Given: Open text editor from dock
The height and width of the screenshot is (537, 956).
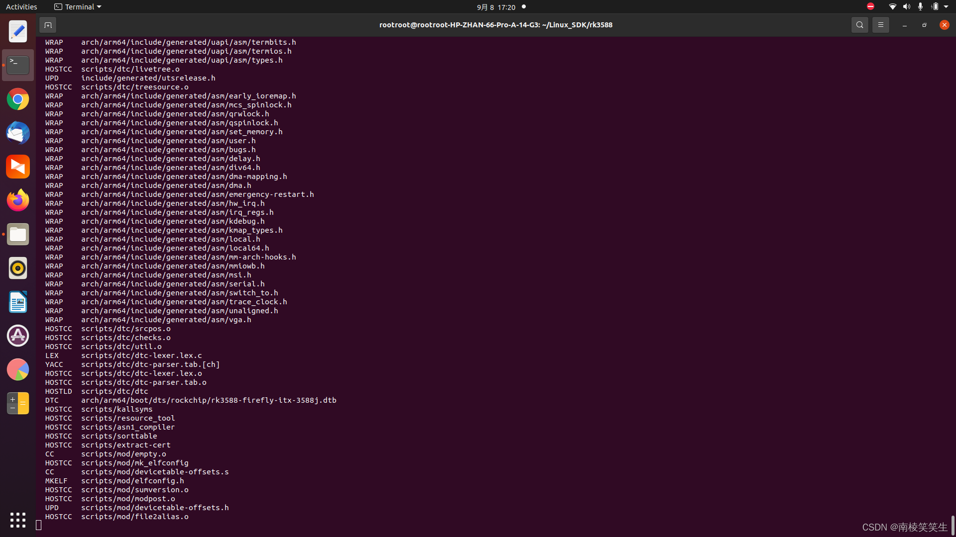Looking at the screenshot, I should pos(18,32).
